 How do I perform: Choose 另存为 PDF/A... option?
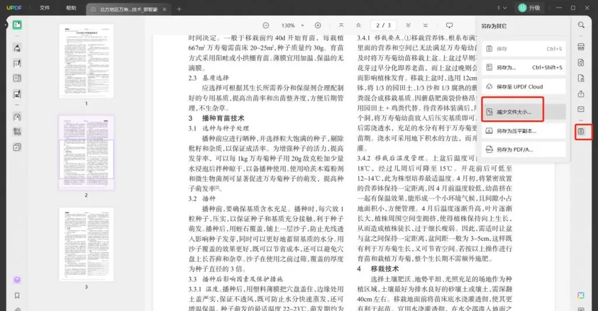[523, 150]
